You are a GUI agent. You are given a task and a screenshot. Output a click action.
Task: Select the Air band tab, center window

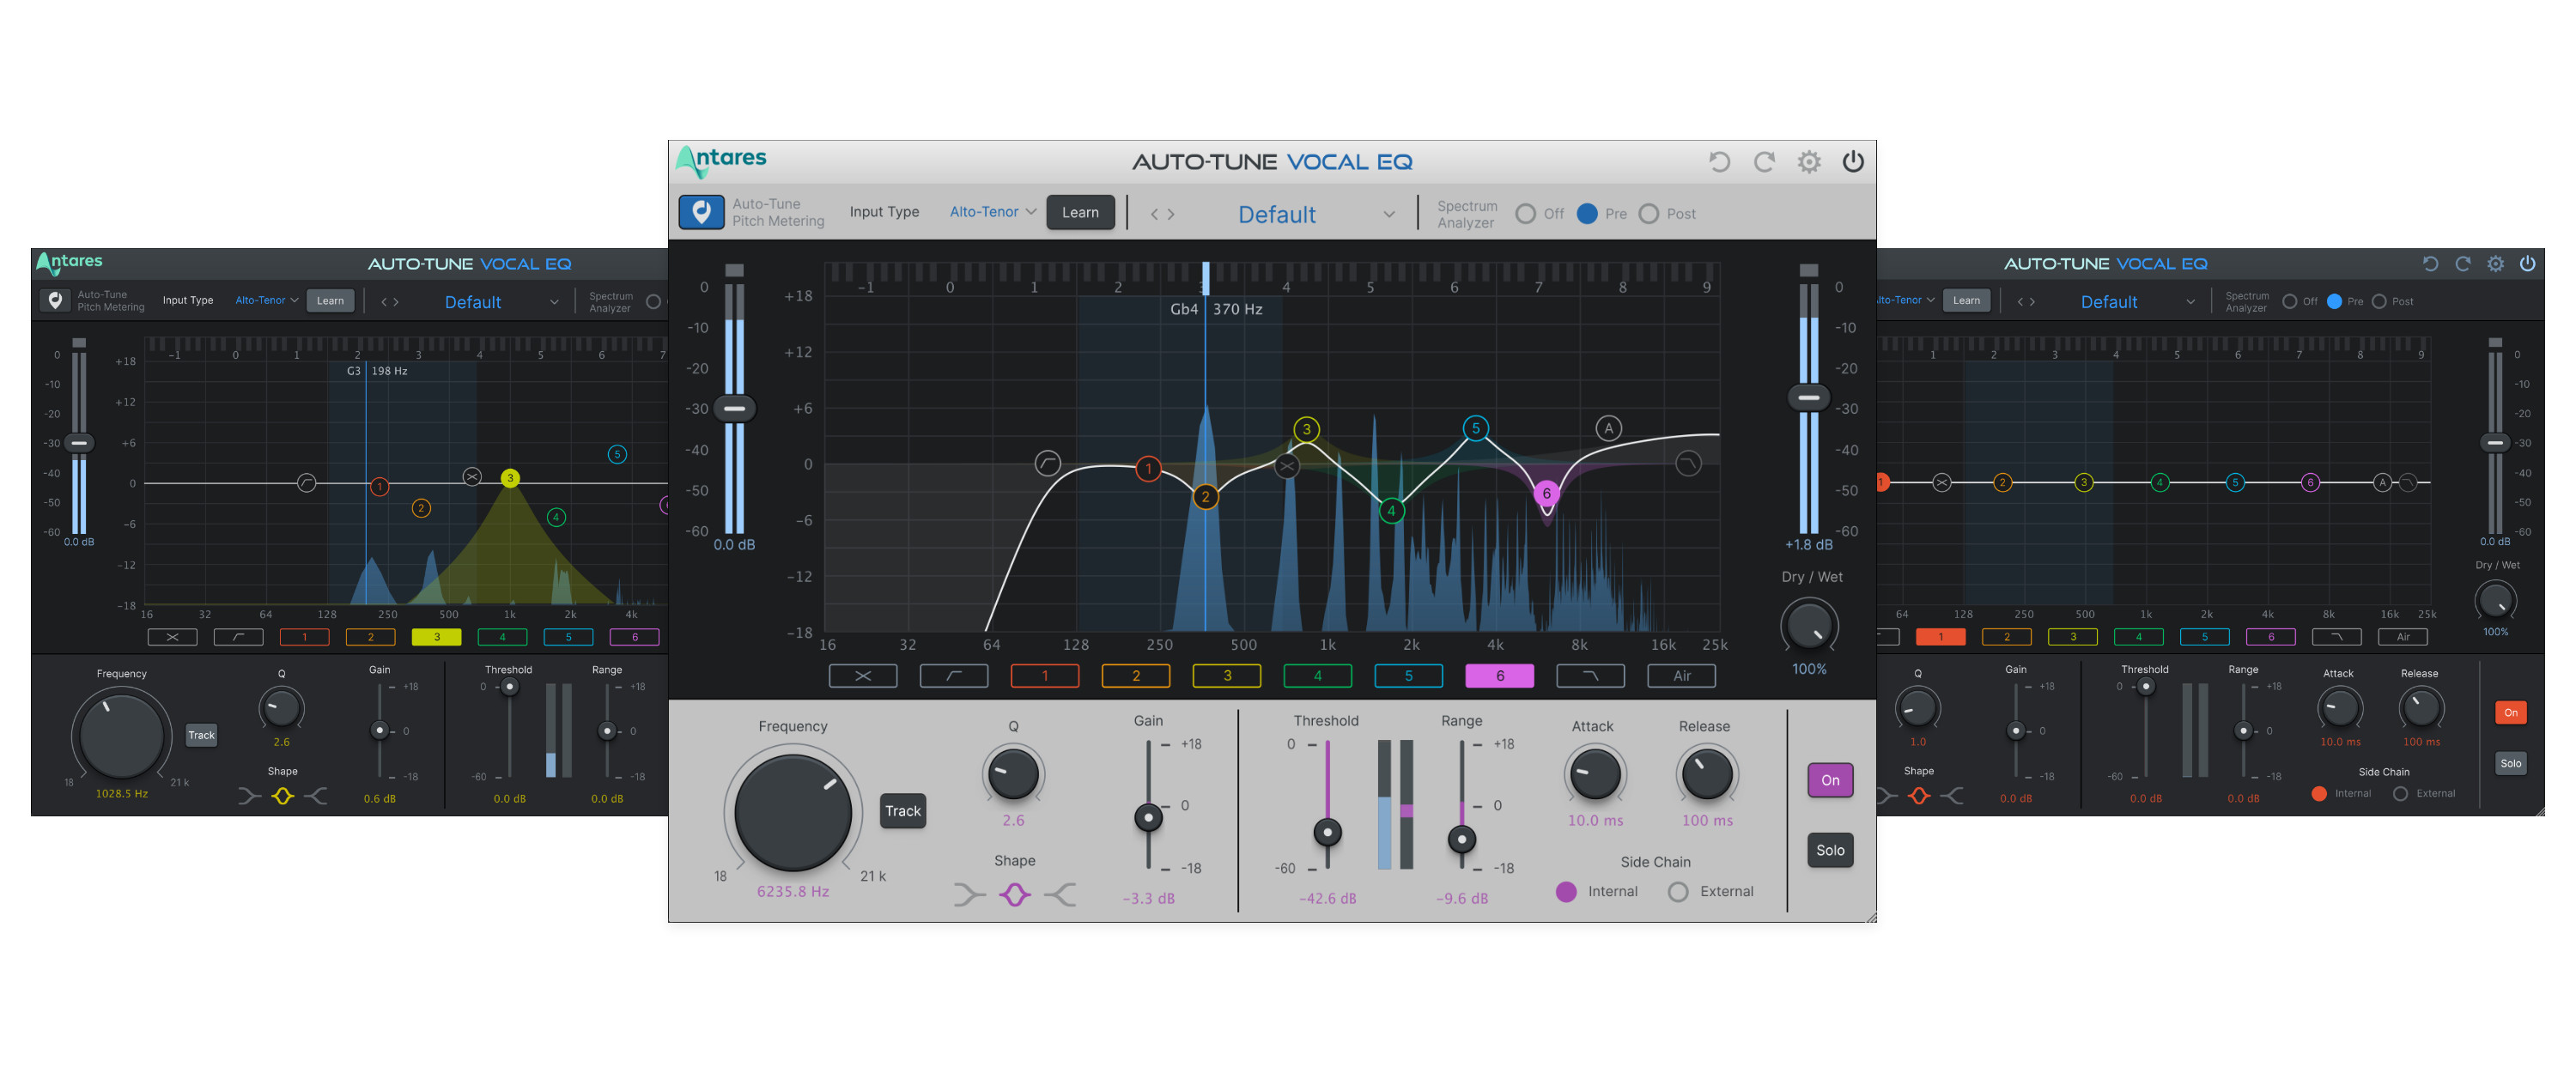point(1682,676)
